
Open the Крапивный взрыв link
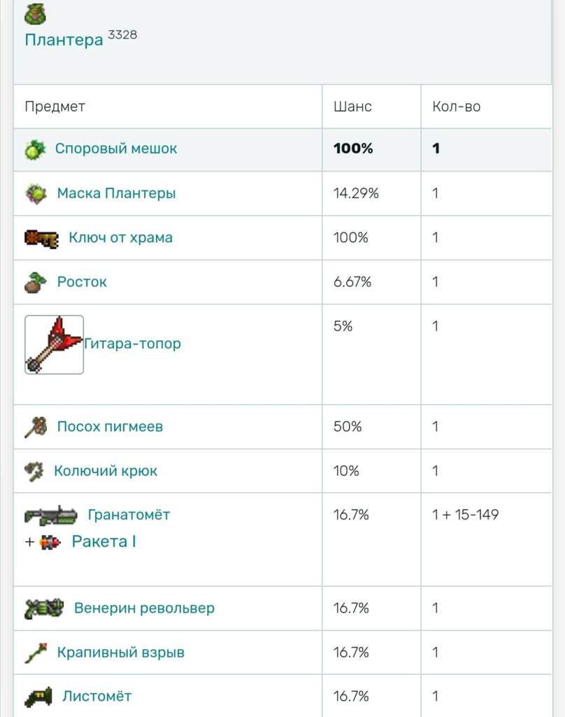click(120, 652)
